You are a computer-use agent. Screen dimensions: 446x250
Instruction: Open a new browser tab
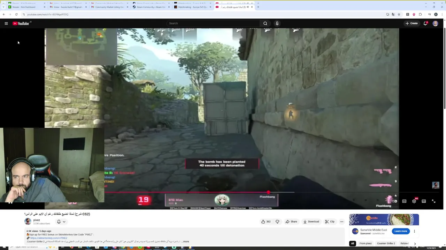258,7
